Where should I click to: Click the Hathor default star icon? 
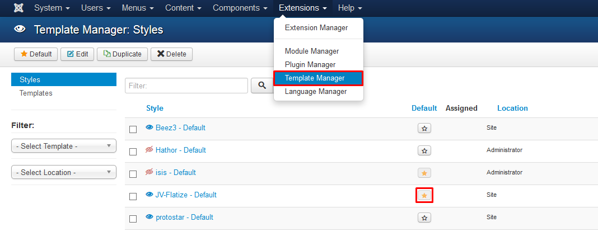[424, 151]
